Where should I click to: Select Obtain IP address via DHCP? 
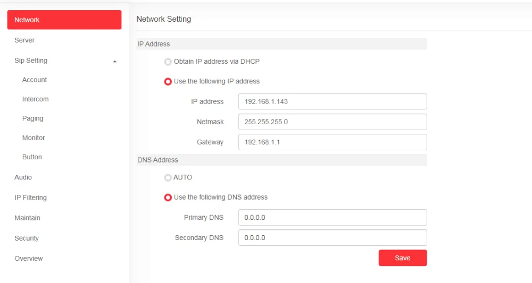pos(168,62)
